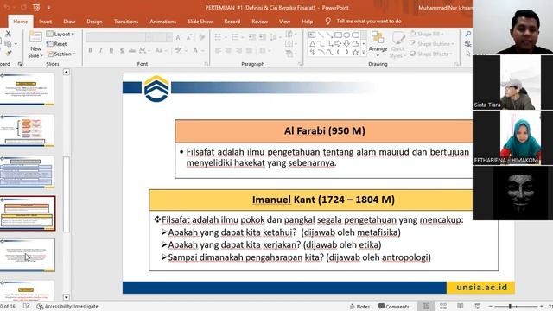Toggle Justify paragraph alignment
Image resolution: width=553 pixels, height=311 pixels.
click(x=249, y=51)
